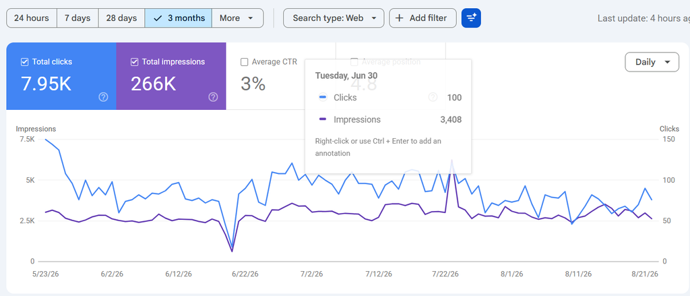Click help icon on Total impressions card
Image resolution: width=690 pixels, height=296 pixels.
(213, 97)
